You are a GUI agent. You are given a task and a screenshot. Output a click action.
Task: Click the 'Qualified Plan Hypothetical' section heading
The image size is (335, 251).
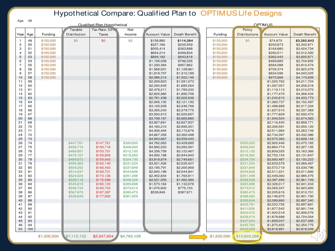pos(102,25)
